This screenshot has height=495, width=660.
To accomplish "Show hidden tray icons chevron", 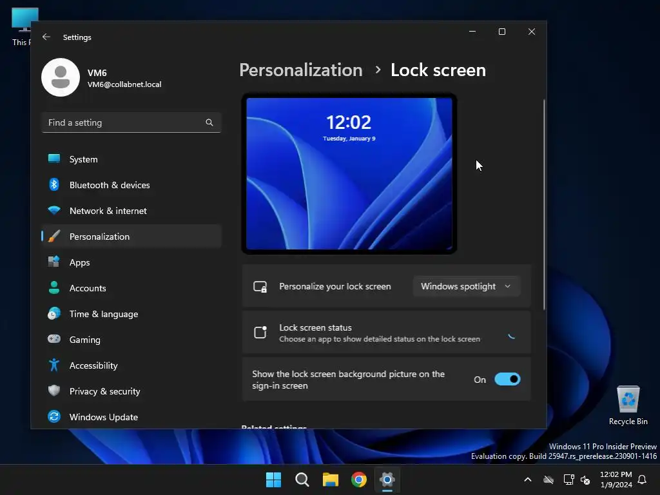I will 527,480.
